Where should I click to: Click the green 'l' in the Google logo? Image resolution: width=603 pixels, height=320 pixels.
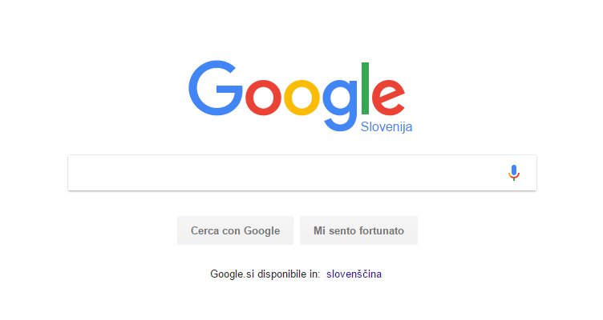click(x=366, y=89)
